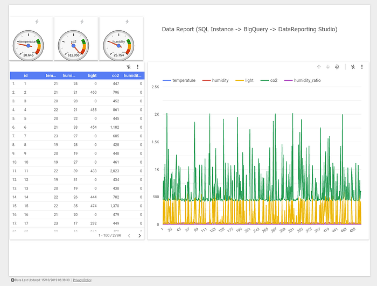Click light value 485 in row 4
Viewport: 377px width, 286px height.
click(x=93, y=110)
